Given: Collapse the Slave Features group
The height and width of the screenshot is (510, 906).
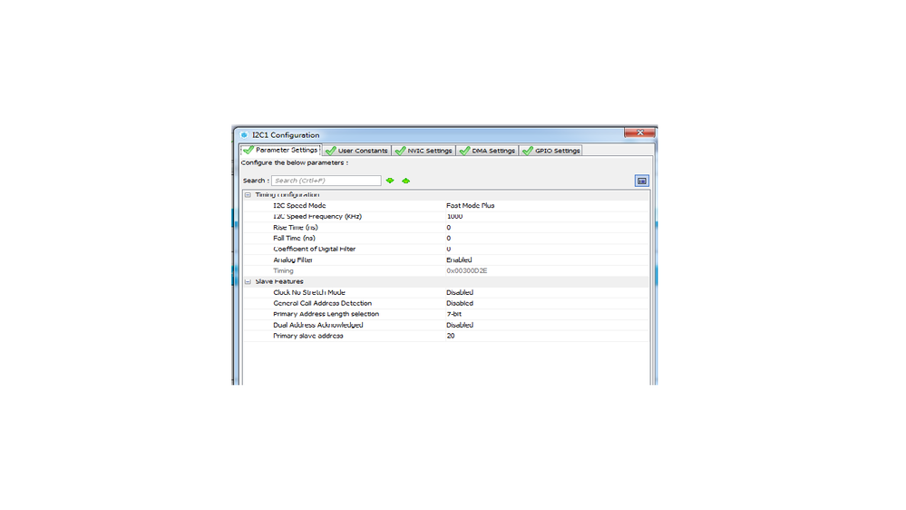Looking at the screenshot, I should [x=248, y=281].
